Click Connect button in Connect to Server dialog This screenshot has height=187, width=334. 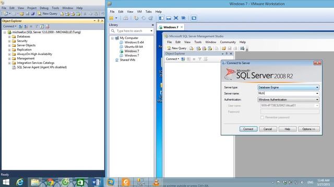248,129
